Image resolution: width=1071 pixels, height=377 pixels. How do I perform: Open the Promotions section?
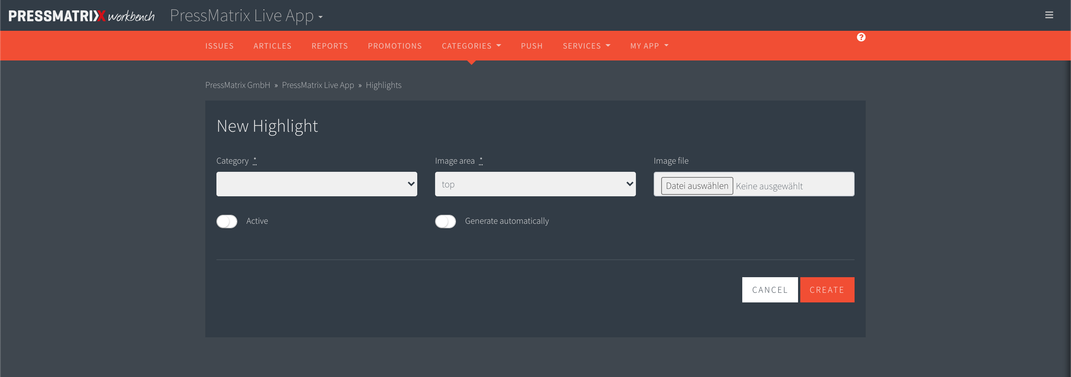(x=395, y=46)
